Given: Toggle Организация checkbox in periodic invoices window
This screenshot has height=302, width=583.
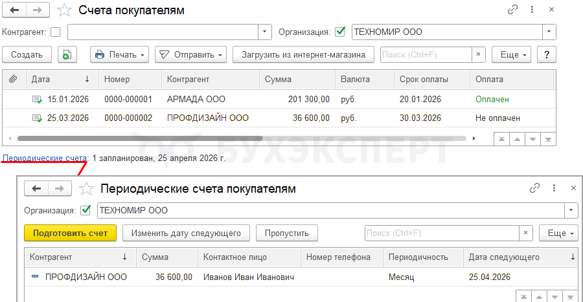Looking at the screenshot, I should 86,210.
